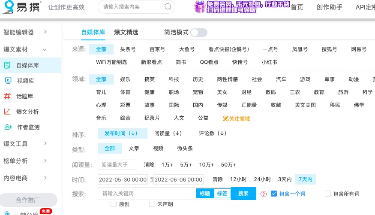The image size is (375, 215).
Task: Click the search magnifier icon in top bar
Action: click(x=168, y=7)
